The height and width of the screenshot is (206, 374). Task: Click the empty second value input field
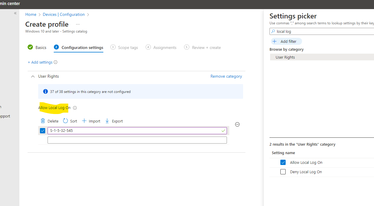(x=137, y=140)
